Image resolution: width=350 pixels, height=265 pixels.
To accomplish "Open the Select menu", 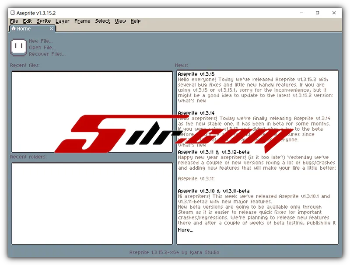I will 102,21.
